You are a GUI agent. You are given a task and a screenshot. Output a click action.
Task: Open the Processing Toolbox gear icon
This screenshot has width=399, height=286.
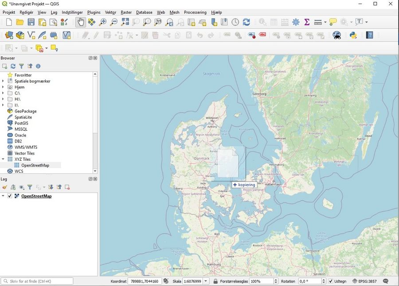[x=296, y=22]
